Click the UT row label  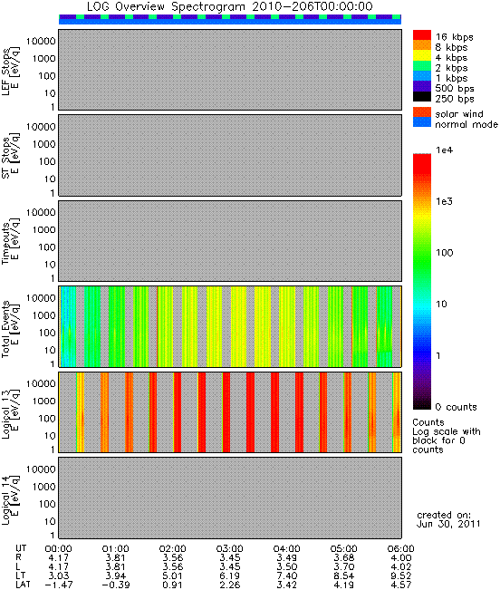21,549
